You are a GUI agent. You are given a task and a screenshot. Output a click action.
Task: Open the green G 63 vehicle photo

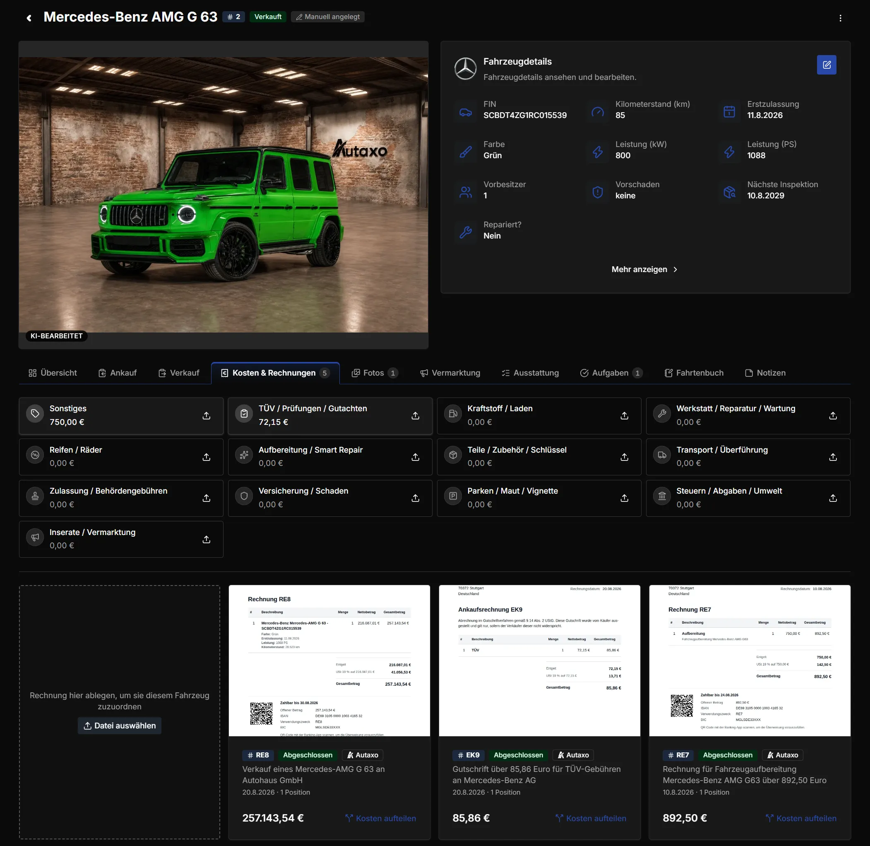click(x=224, y=195)
